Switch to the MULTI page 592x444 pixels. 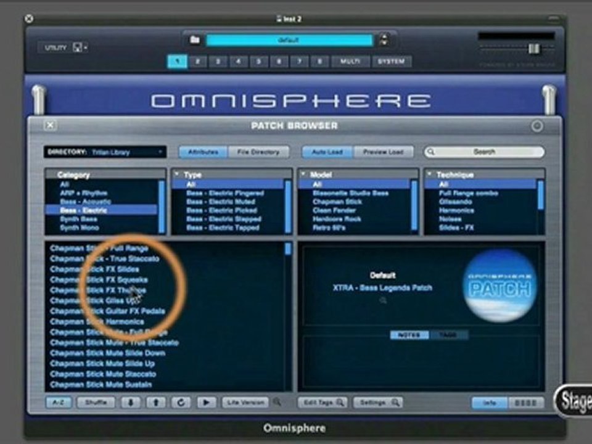coord(350,62)
